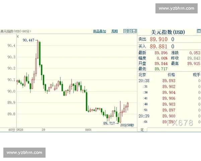Image resolution: width=201 pixels, height=161 pixels.
Task: Click the 89.8 y-axis label
Action: click(x=11, y=114)
